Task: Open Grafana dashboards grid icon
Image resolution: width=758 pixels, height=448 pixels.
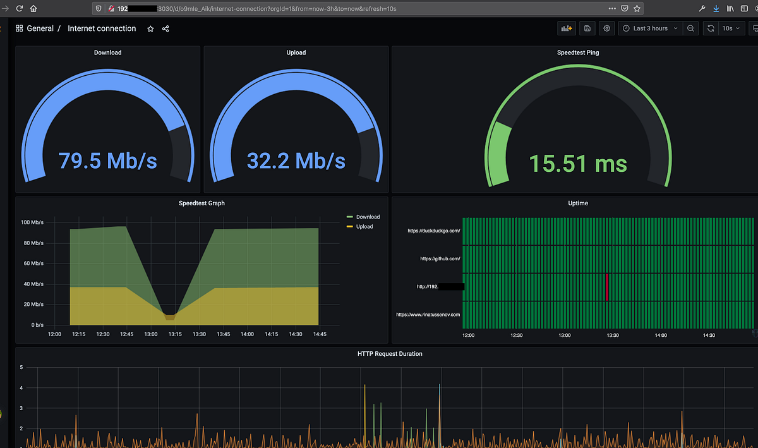Action: coord(18,28)
